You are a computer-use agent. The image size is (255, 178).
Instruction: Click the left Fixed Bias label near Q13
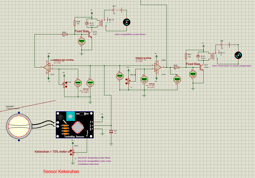[82, 31]
